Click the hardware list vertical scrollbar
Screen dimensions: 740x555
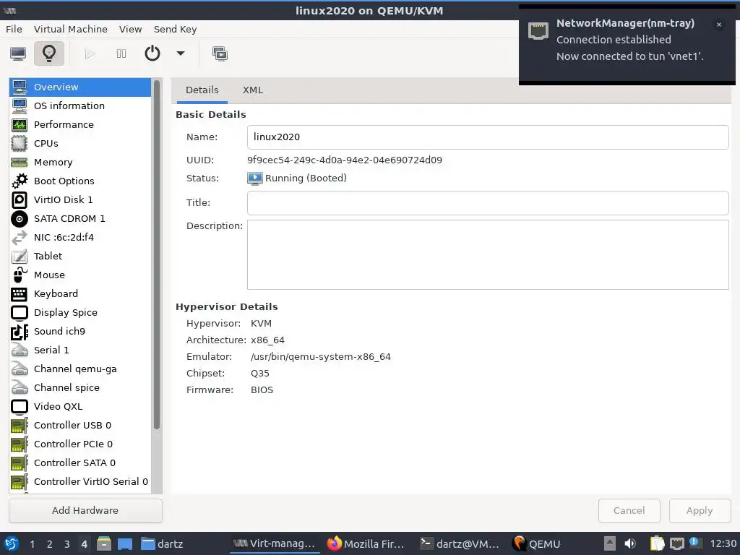tap(157, 255)
